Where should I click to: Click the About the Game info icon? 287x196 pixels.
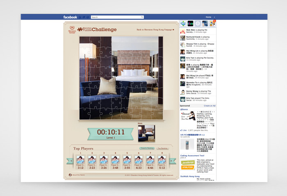tap(70, 175)
